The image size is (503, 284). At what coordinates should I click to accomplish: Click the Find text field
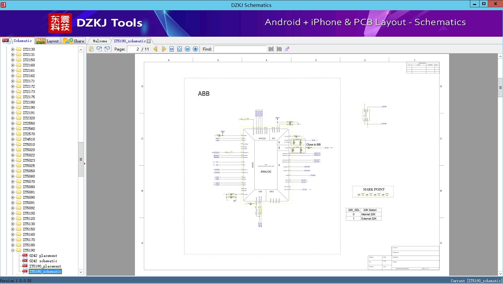[240, 49]
